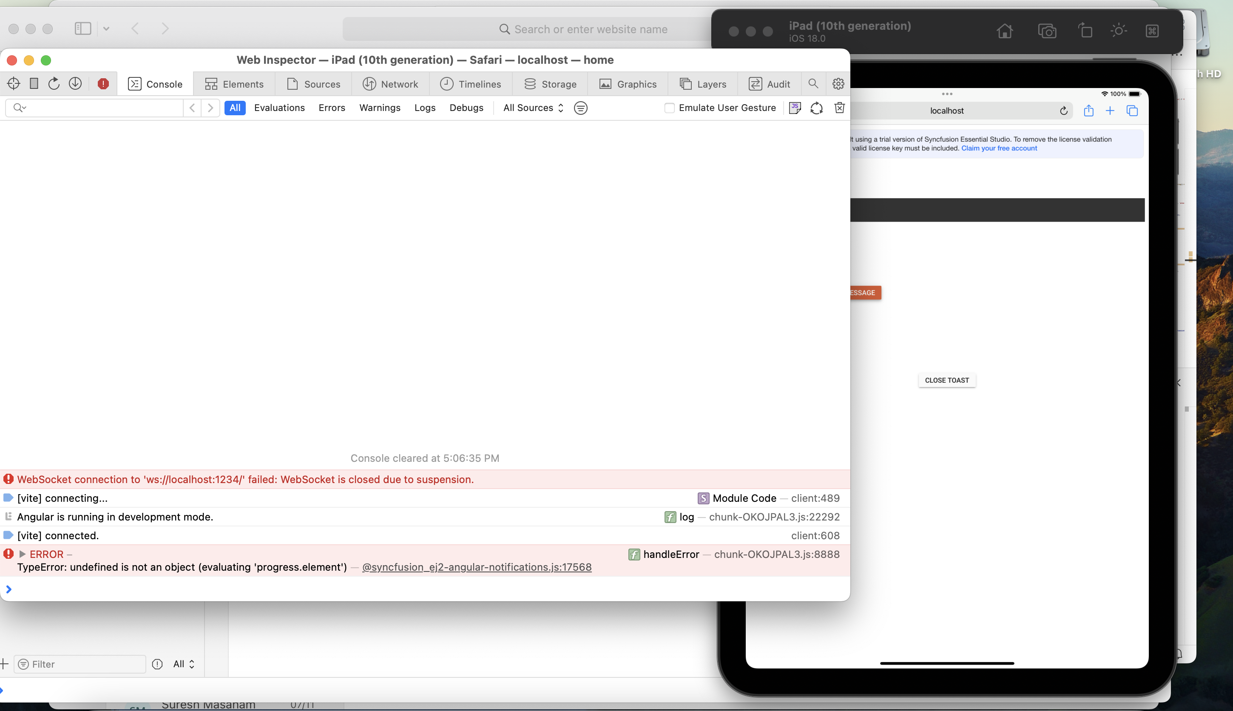
Task: Click Safari back arrow in background window
Action: pyautogui.click(x=135, y=29)
